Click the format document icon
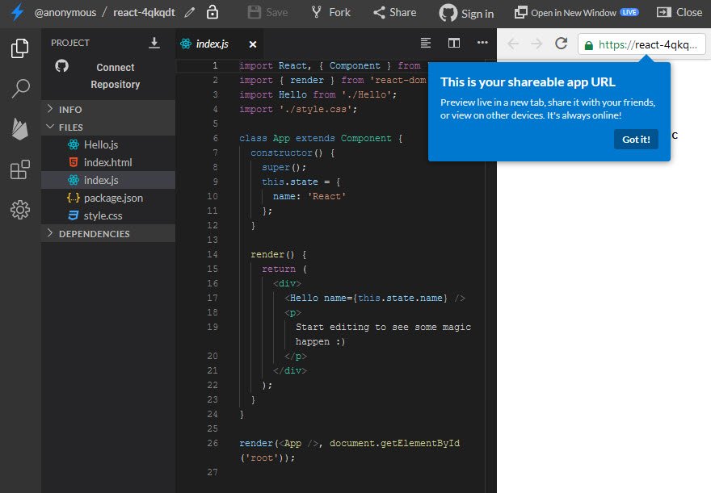The width and height of the screenshot is (711, 493). pos(426,43)
